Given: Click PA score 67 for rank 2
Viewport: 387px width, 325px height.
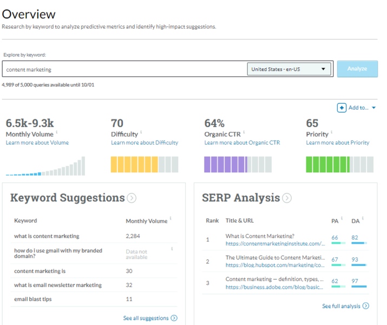Looking at the screenshot, I should click(x=334, y=259).
